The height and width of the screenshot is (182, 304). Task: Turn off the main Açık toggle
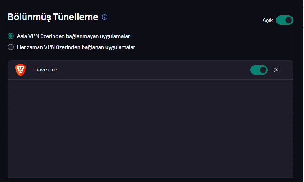(x=284, y=20)
